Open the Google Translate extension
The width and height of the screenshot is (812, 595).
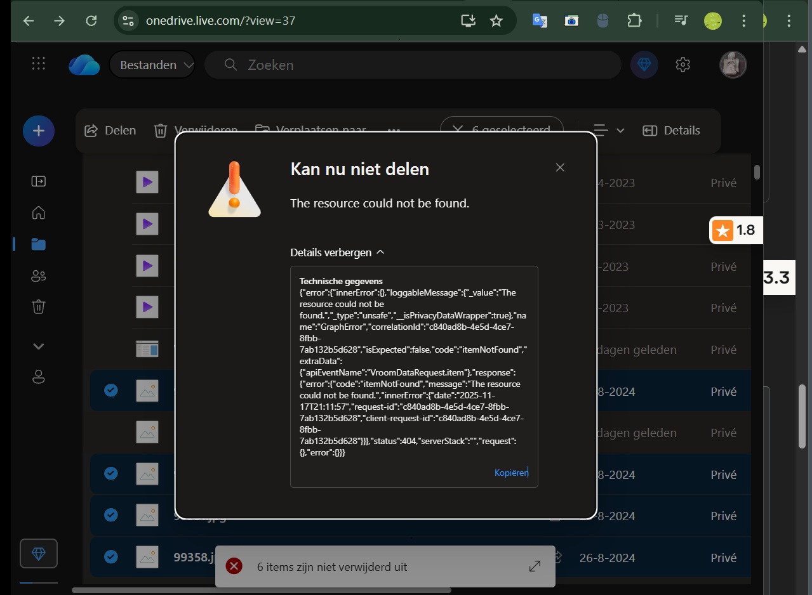pos(540,21)
